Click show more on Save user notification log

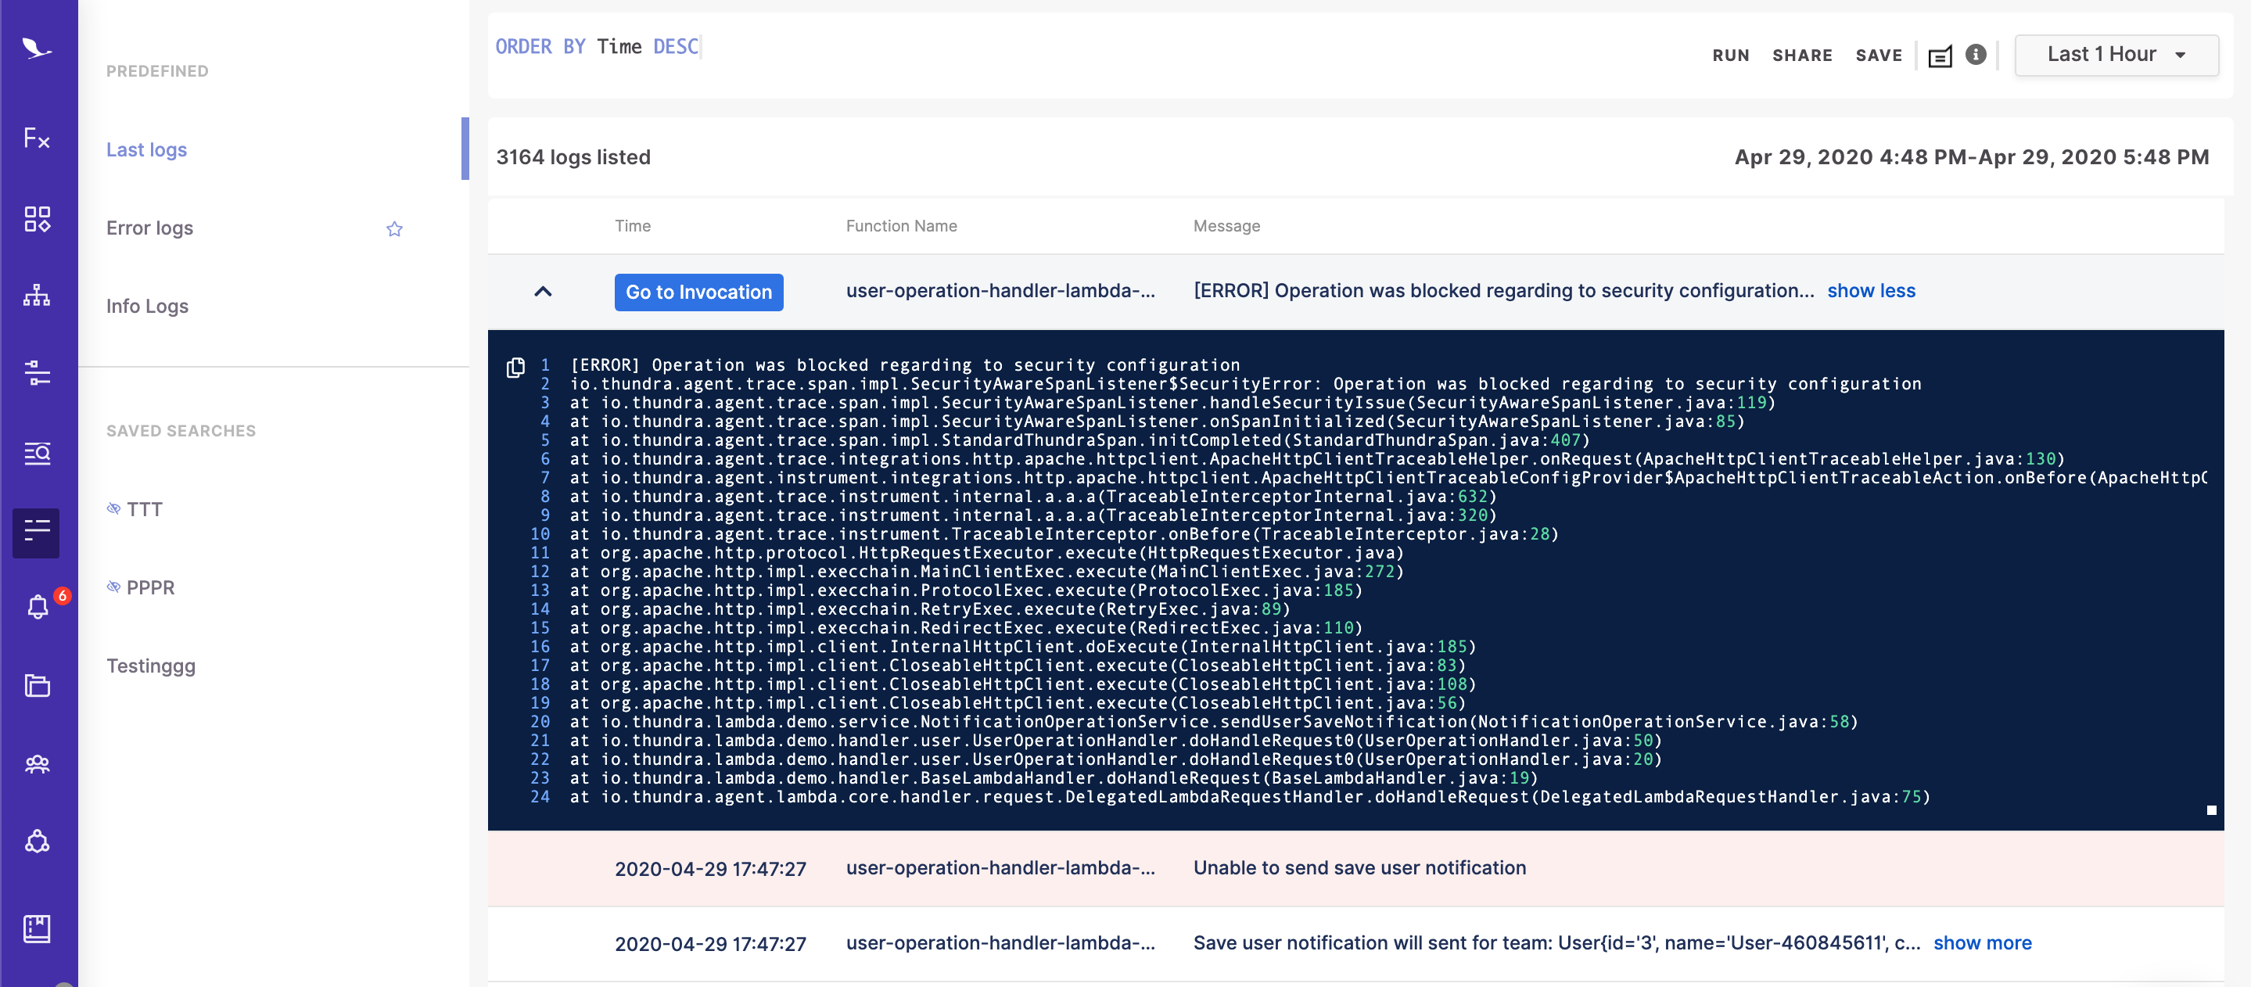(x=1982, y=942)
